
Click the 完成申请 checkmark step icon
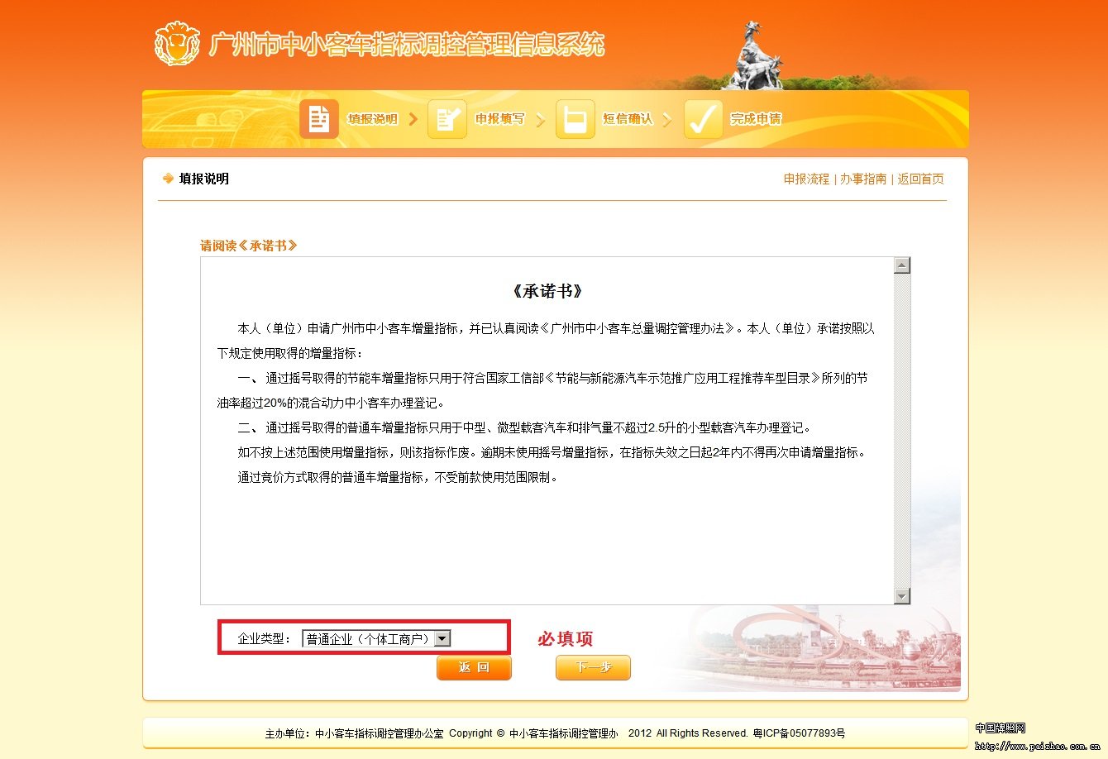coord(704,119)
